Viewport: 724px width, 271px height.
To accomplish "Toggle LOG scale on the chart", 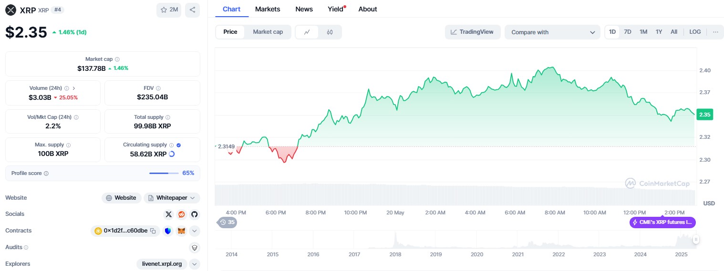I will point(695,32).
